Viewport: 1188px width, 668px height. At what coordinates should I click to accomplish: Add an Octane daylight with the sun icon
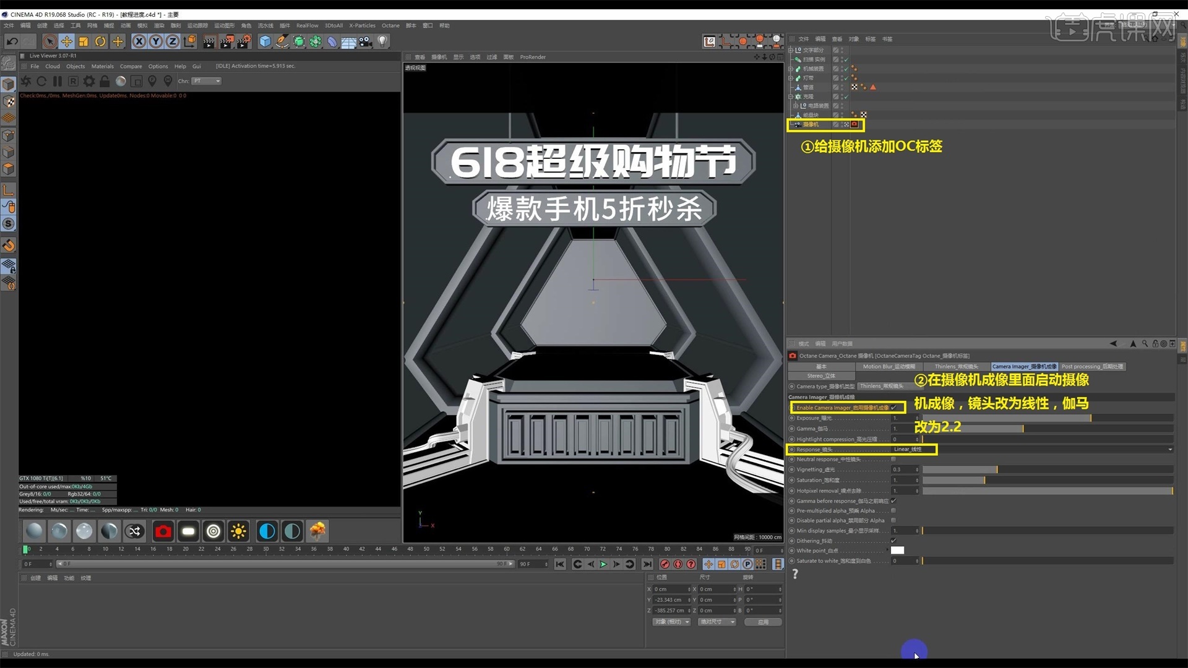(238, 531)
